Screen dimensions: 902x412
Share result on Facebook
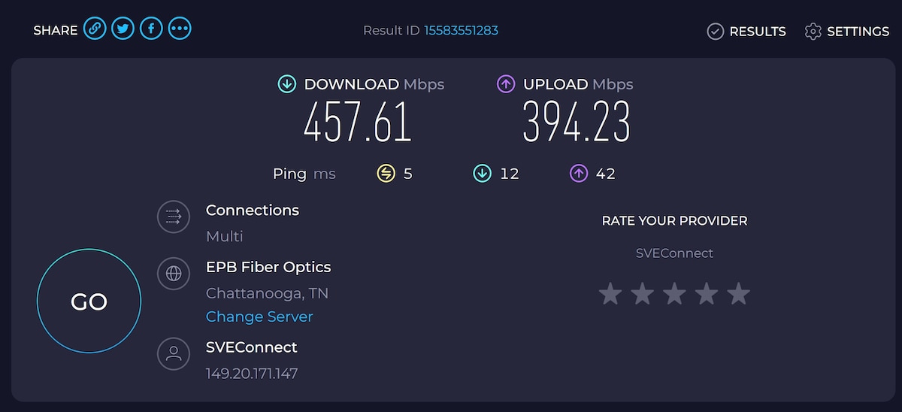(151, 29)
